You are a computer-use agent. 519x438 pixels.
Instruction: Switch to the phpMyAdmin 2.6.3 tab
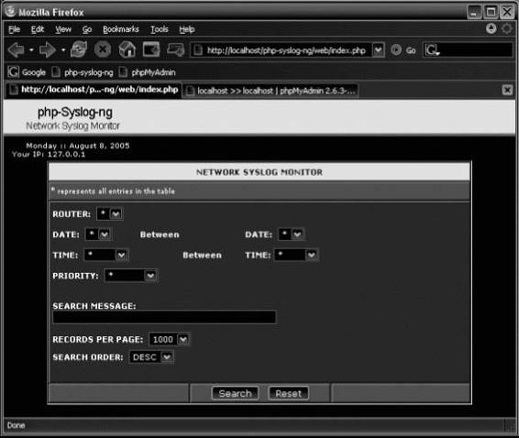[x=271, y=91]
